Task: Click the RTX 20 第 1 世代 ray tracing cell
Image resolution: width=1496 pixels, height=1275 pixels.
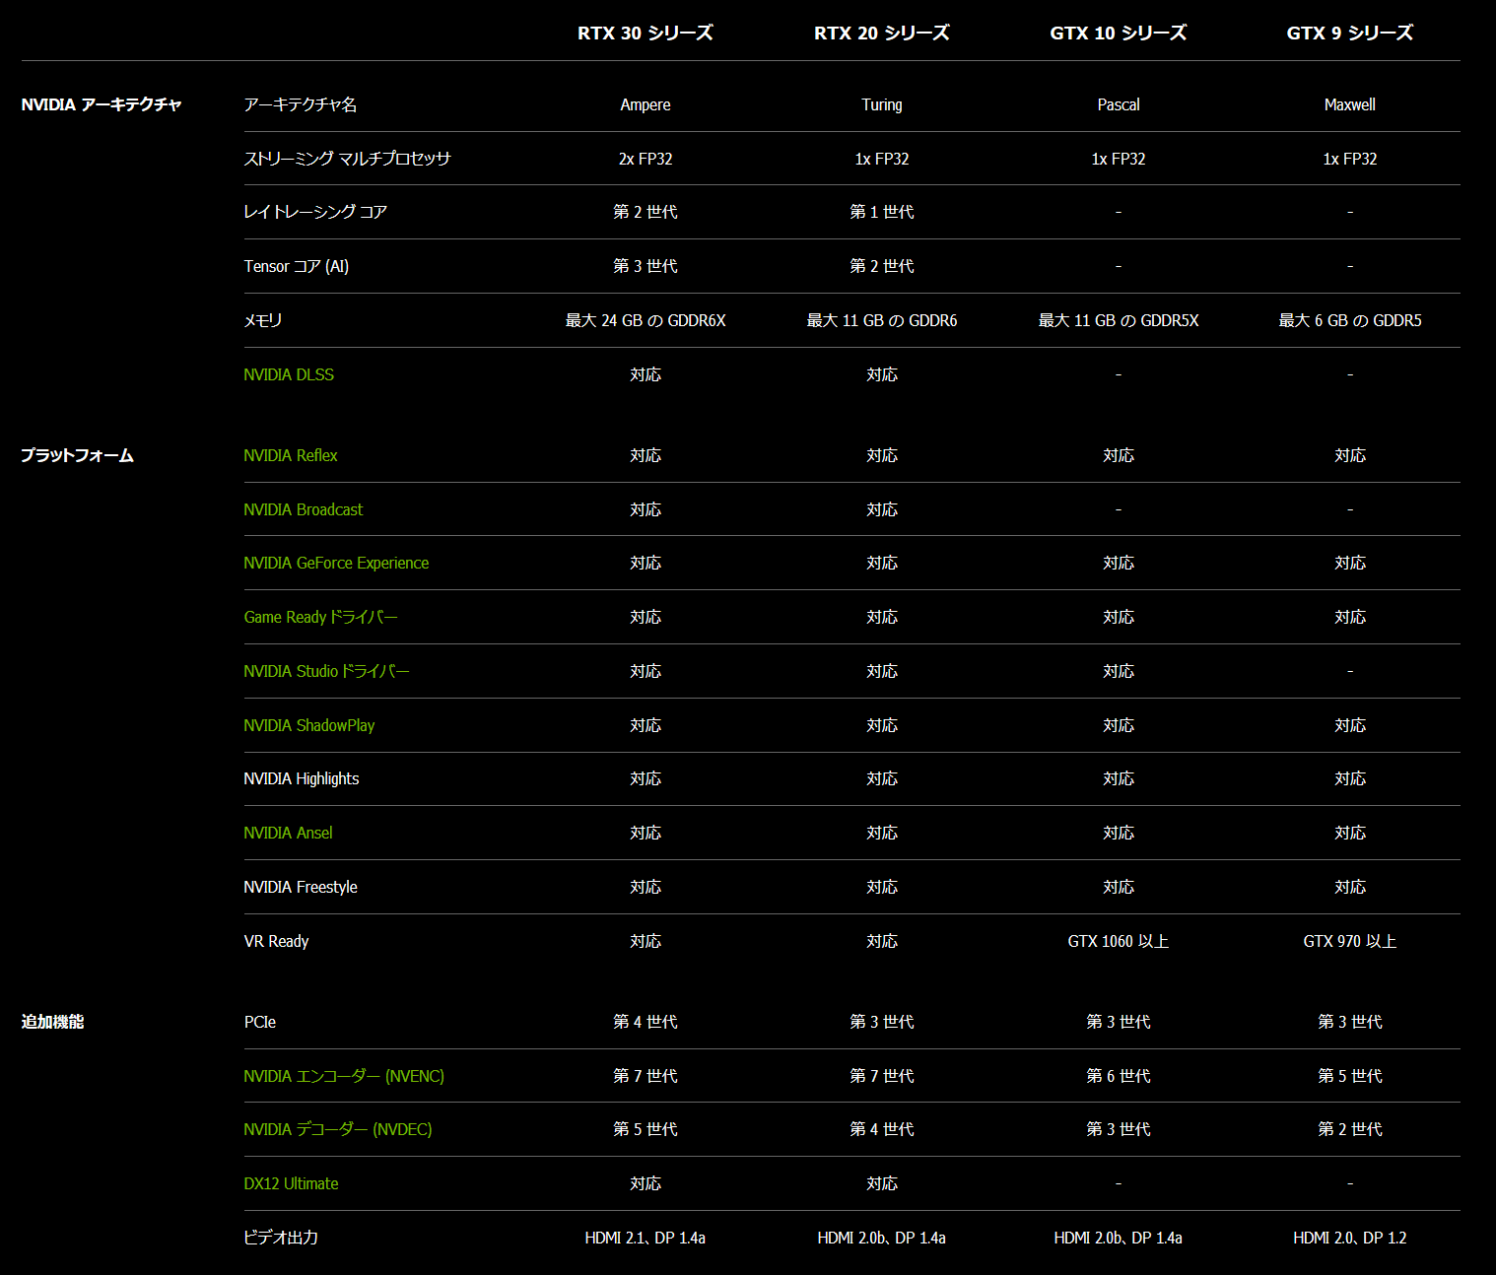Action: [882, 212]
